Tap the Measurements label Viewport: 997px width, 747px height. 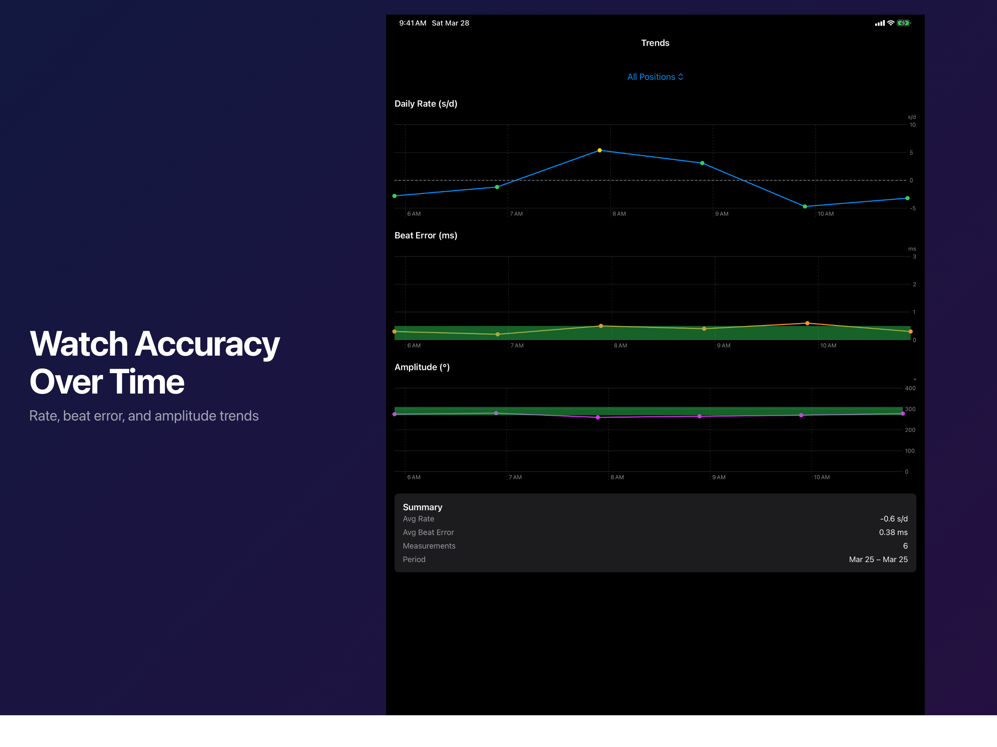[429, 546]
